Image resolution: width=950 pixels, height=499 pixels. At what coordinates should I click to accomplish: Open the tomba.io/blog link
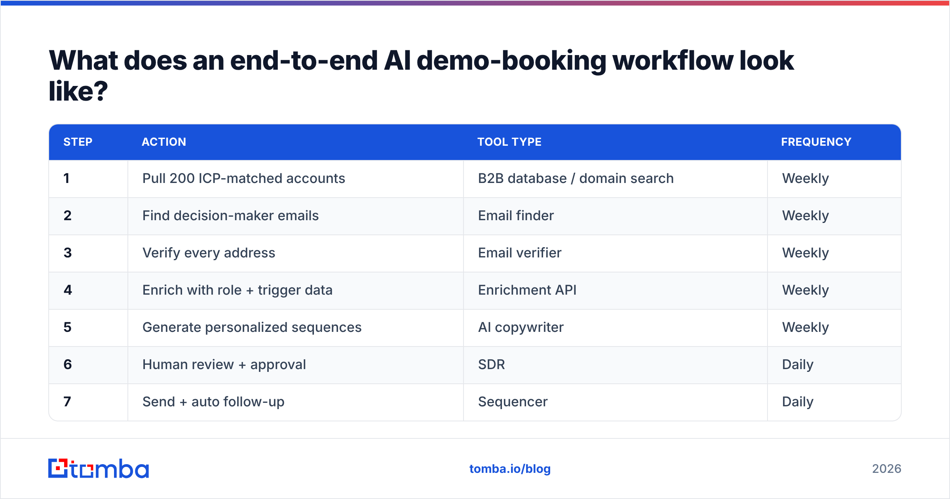(x=510, y=469)
